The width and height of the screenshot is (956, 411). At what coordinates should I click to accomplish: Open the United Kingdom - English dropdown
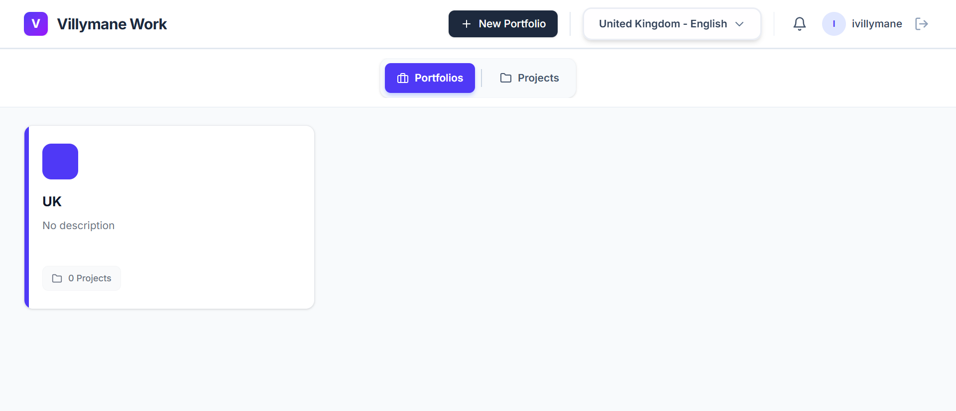pos(671,23)
